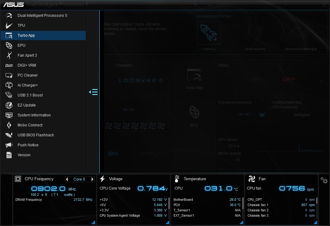This screenshot has height=226, width=330.
Task: Select next core with right arrow
Action: (x=92, y=179)
